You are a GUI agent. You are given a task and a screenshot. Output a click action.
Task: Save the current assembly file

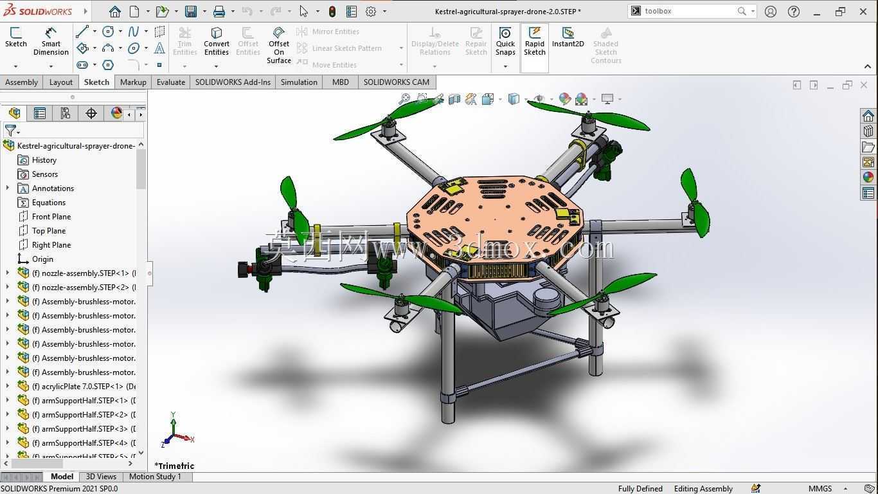click(x=191, y=12)
